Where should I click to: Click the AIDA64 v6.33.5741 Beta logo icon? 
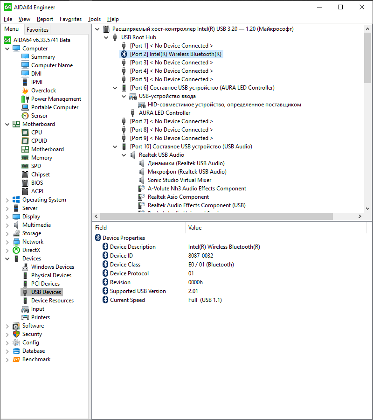click(7, 40)
